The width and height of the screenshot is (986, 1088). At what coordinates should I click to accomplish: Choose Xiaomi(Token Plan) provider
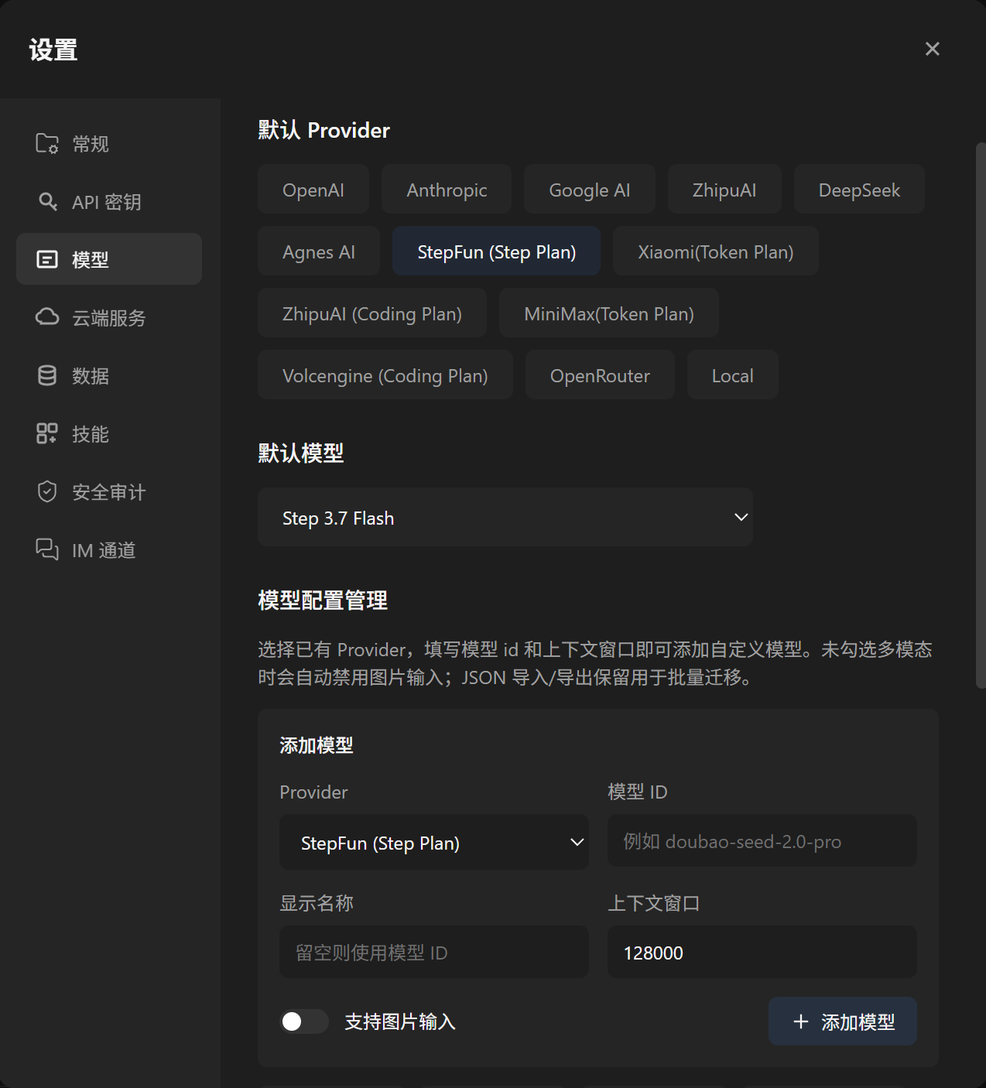[x=716, y=251]
